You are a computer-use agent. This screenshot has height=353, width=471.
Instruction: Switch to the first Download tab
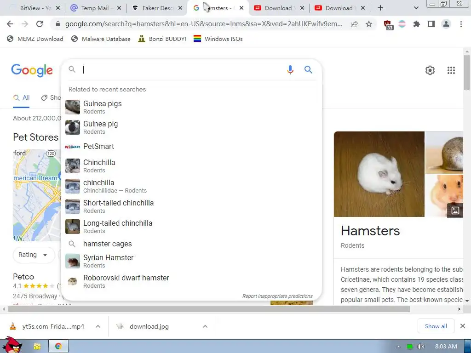click(278, 8)
